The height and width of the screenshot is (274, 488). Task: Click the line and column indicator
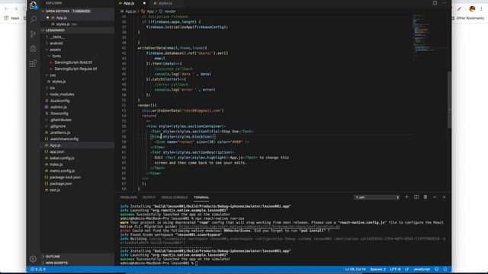[x=355, y=269]
